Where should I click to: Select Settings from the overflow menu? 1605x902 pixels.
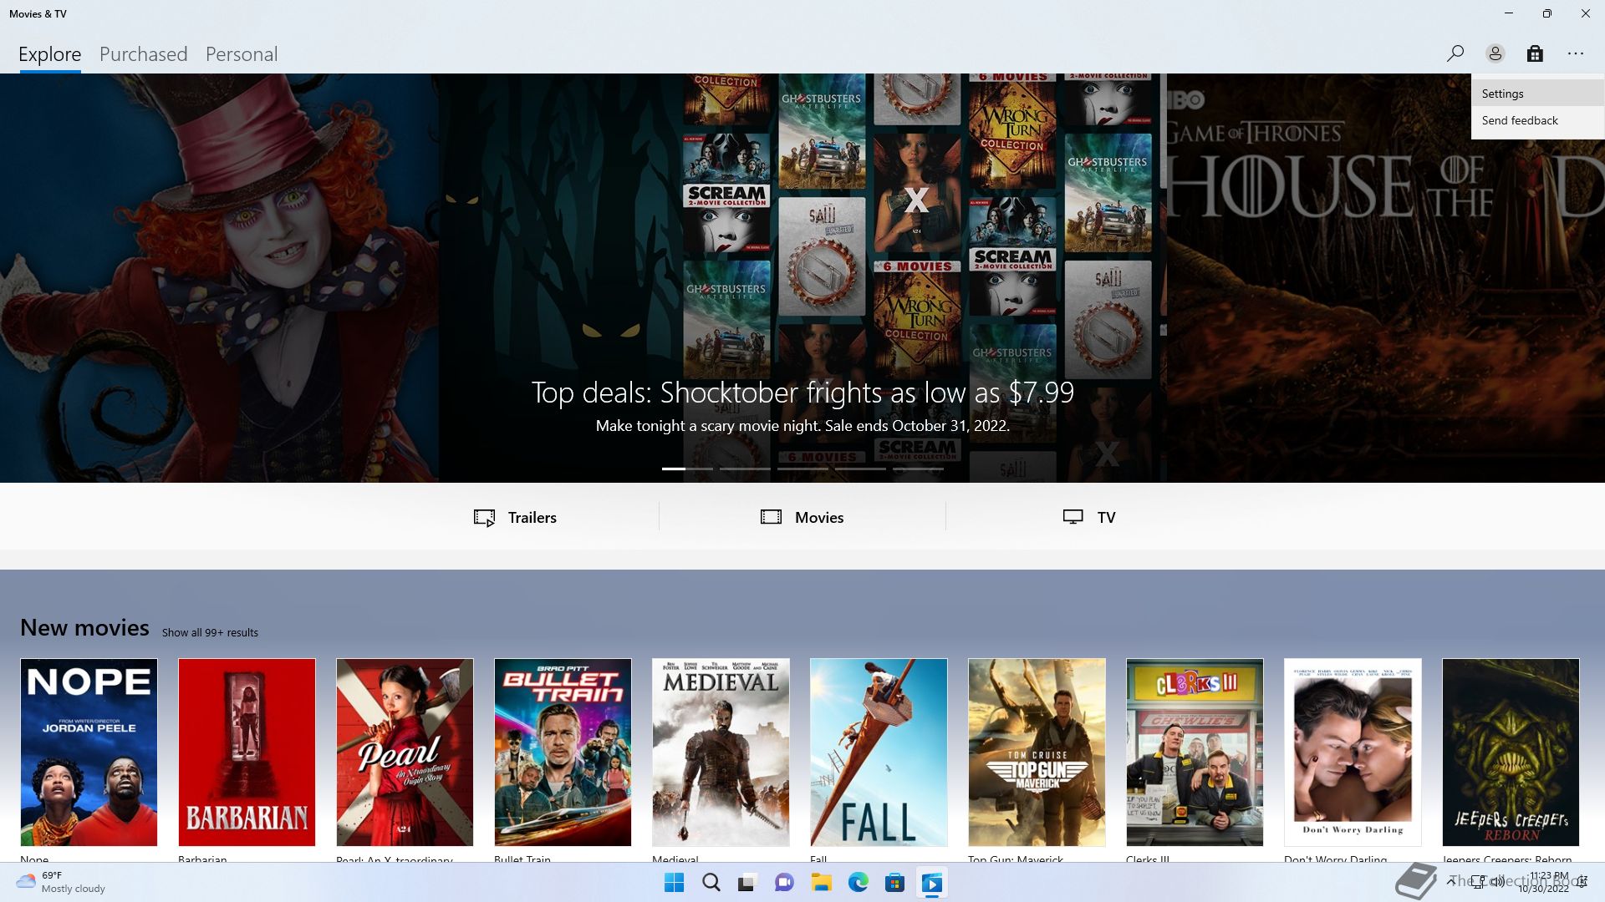coord(1537,94)
